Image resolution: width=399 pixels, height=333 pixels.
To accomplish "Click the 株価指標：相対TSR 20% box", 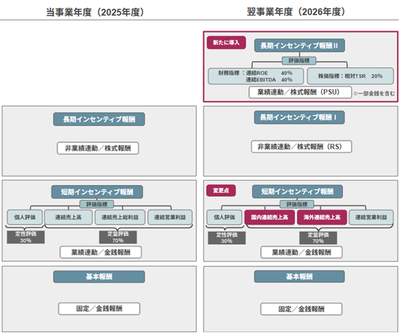I will point(350,76).
